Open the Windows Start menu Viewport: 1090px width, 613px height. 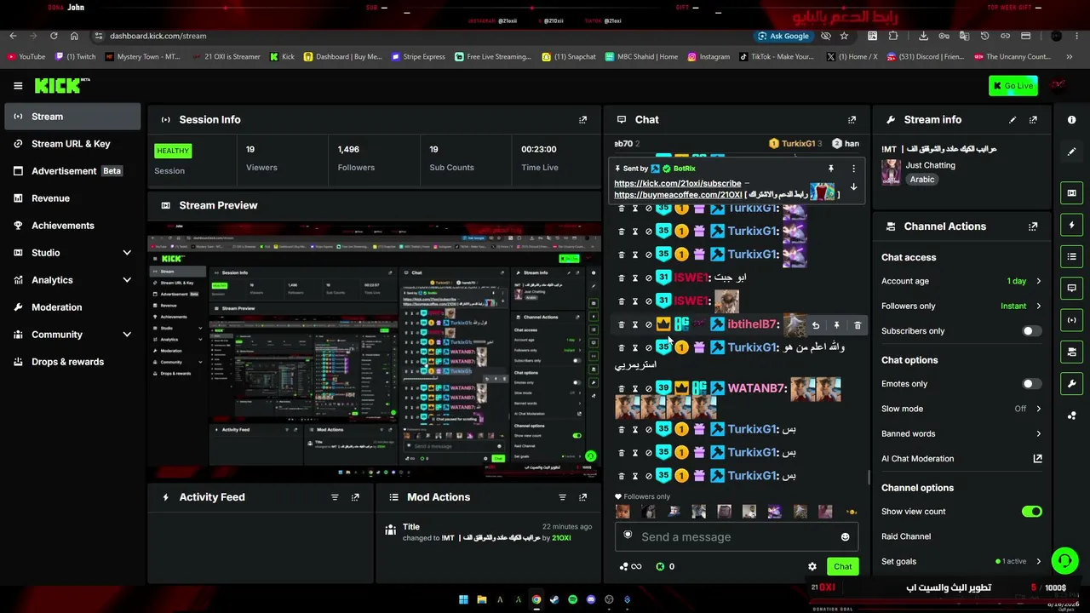pyautogui.click(x=463, y=599)
